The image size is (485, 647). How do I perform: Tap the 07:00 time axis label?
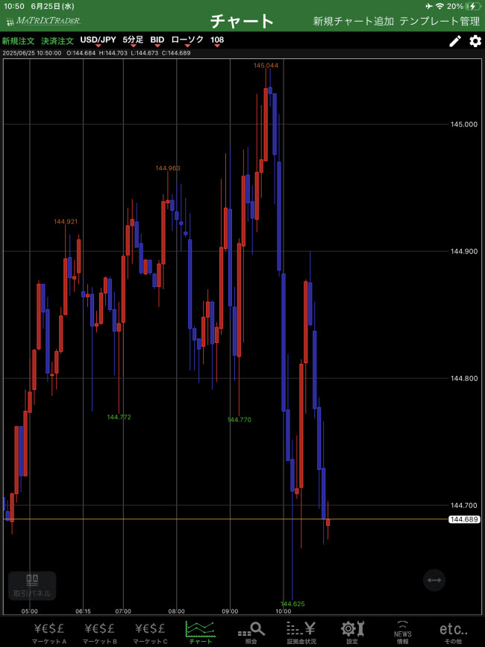click(123, 611)
